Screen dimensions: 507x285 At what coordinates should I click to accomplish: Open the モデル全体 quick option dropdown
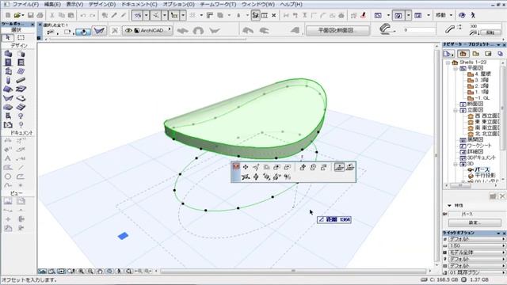tap(476, 253)
